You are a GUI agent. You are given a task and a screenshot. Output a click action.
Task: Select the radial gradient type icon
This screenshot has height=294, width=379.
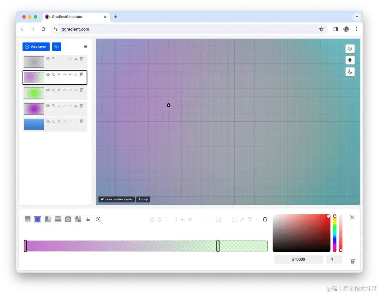pos(38,219)
